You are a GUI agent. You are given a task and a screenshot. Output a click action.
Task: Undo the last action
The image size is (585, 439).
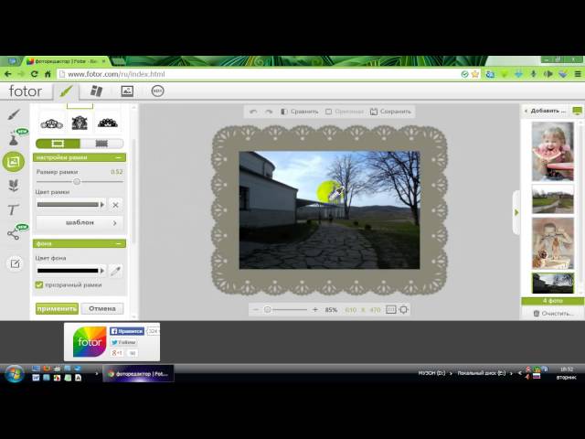pyautogui.click(x=253, y=112)
